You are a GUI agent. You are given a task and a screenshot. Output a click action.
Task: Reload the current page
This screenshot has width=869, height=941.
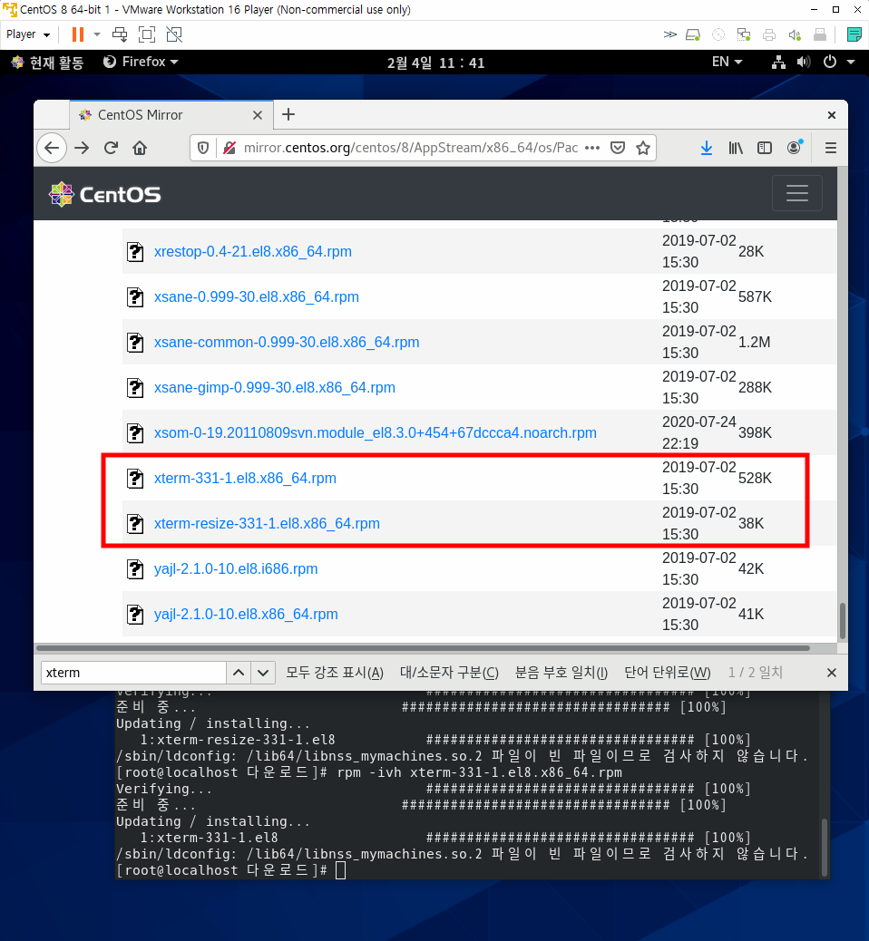(111, 148)
